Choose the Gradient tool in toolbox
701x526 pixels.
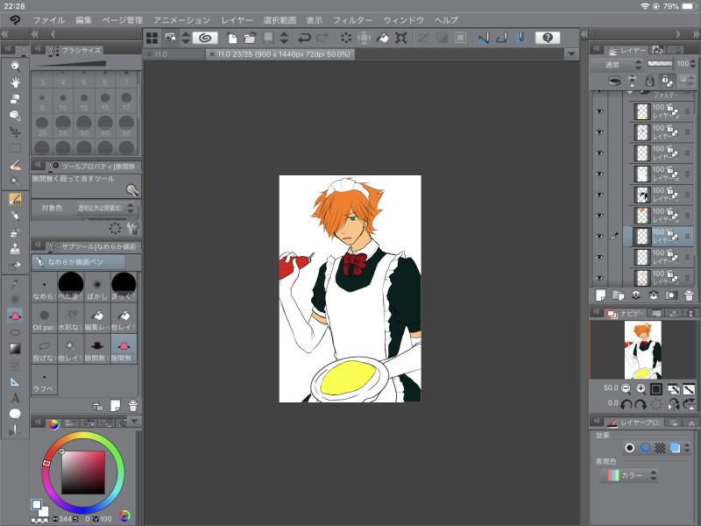coord(15,348)
